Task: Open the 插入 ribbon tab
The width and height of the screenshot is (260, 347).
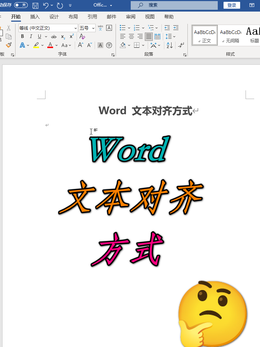Action: click(35, 17)
